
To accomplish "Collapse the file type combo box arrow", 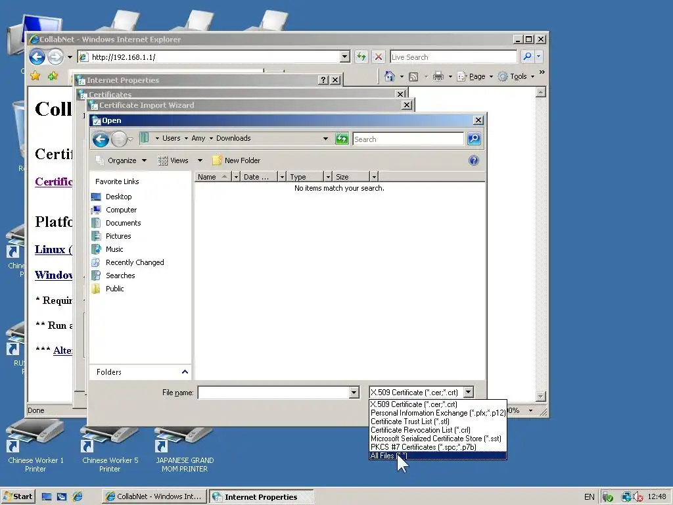I will tap(469, 392).
